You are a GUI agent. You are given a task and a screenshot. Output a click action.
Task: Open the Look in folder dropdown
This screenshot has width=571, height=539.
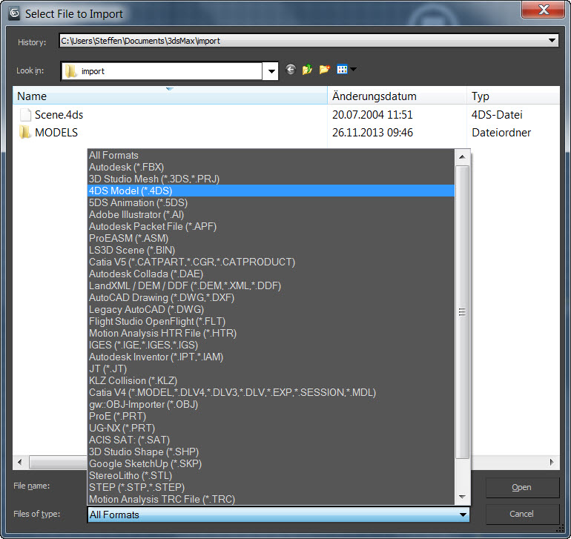(271, 71)
